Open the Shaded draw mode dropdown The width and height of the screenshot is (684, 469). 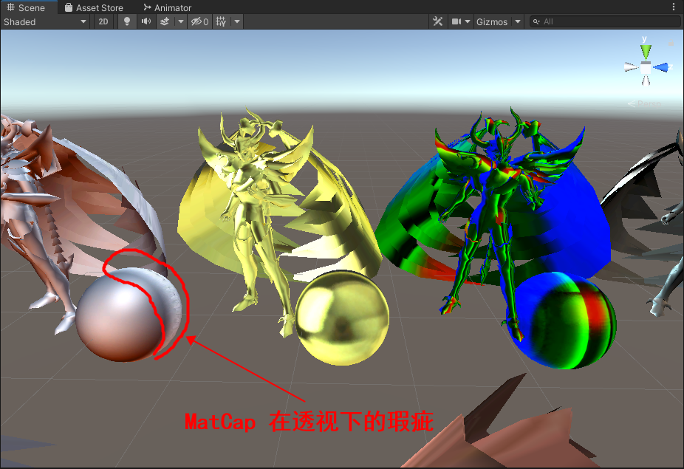tap(45, 21)
